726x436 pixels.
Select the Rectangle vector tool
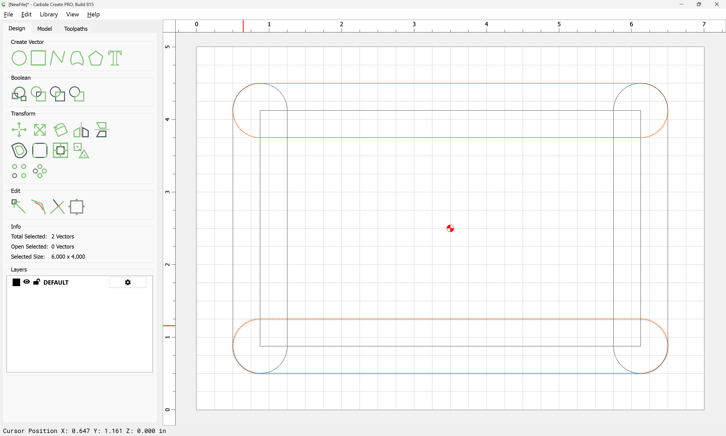click(38, 58)
